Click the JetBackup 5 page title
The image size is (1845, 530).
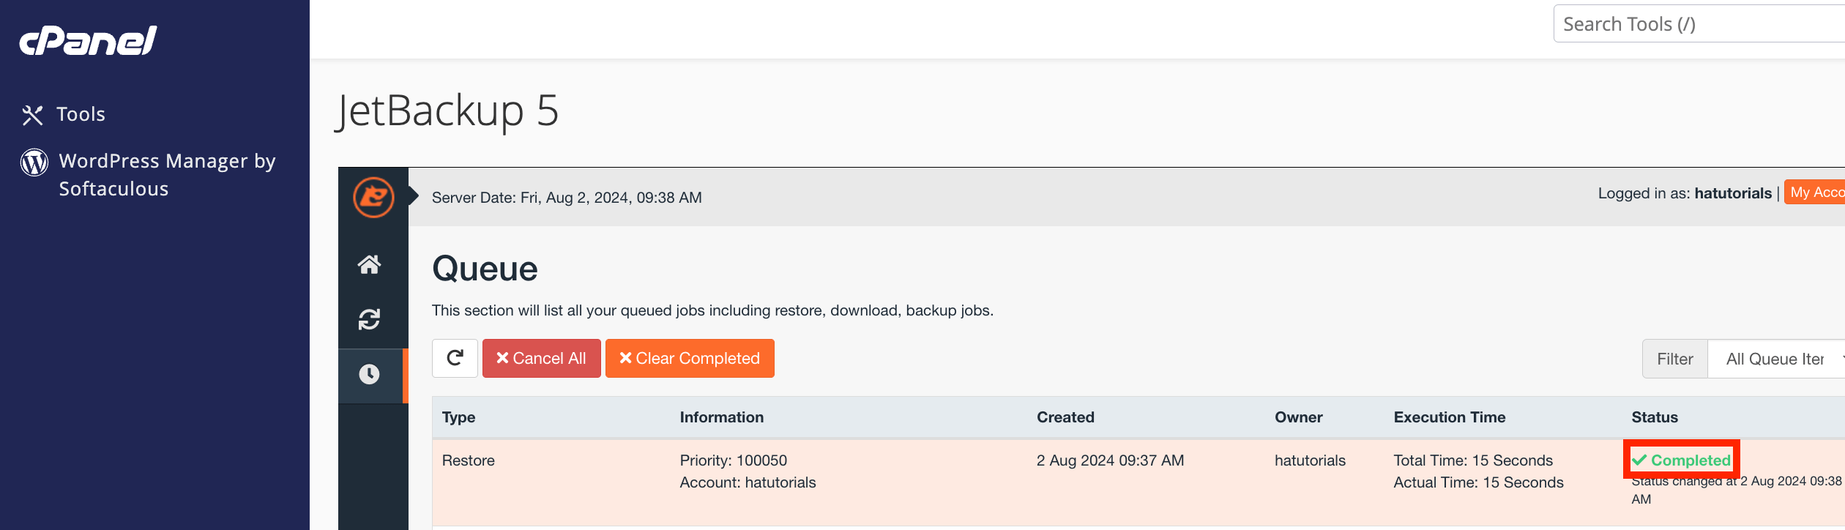click(447, 111)
